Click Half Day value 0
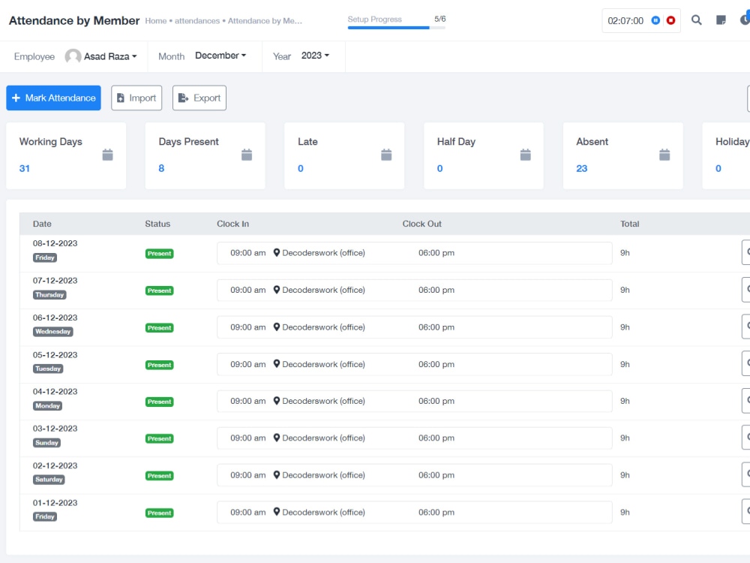This screenshot has width=750, height=563. tap(439, 168)
